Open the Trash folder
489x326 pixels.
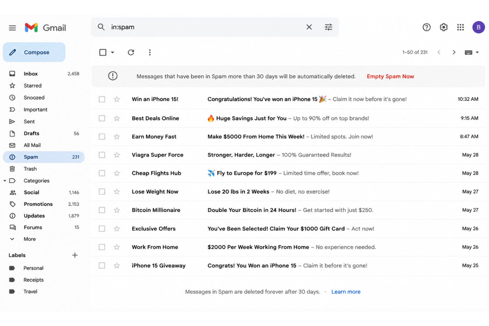click(44, 169)
